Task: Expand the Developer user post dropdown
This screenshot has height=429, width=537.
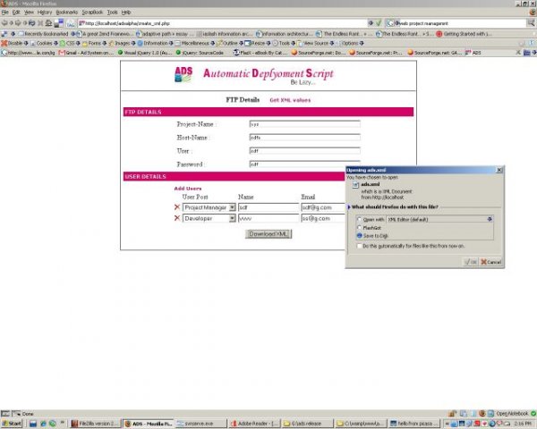Action: coord(232,217)
